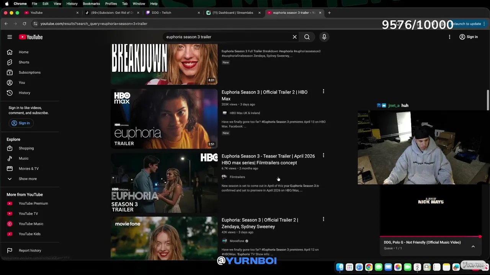
Task: Switch to the Dashboard / Streamlabs tab
Action: click(233, 13)
